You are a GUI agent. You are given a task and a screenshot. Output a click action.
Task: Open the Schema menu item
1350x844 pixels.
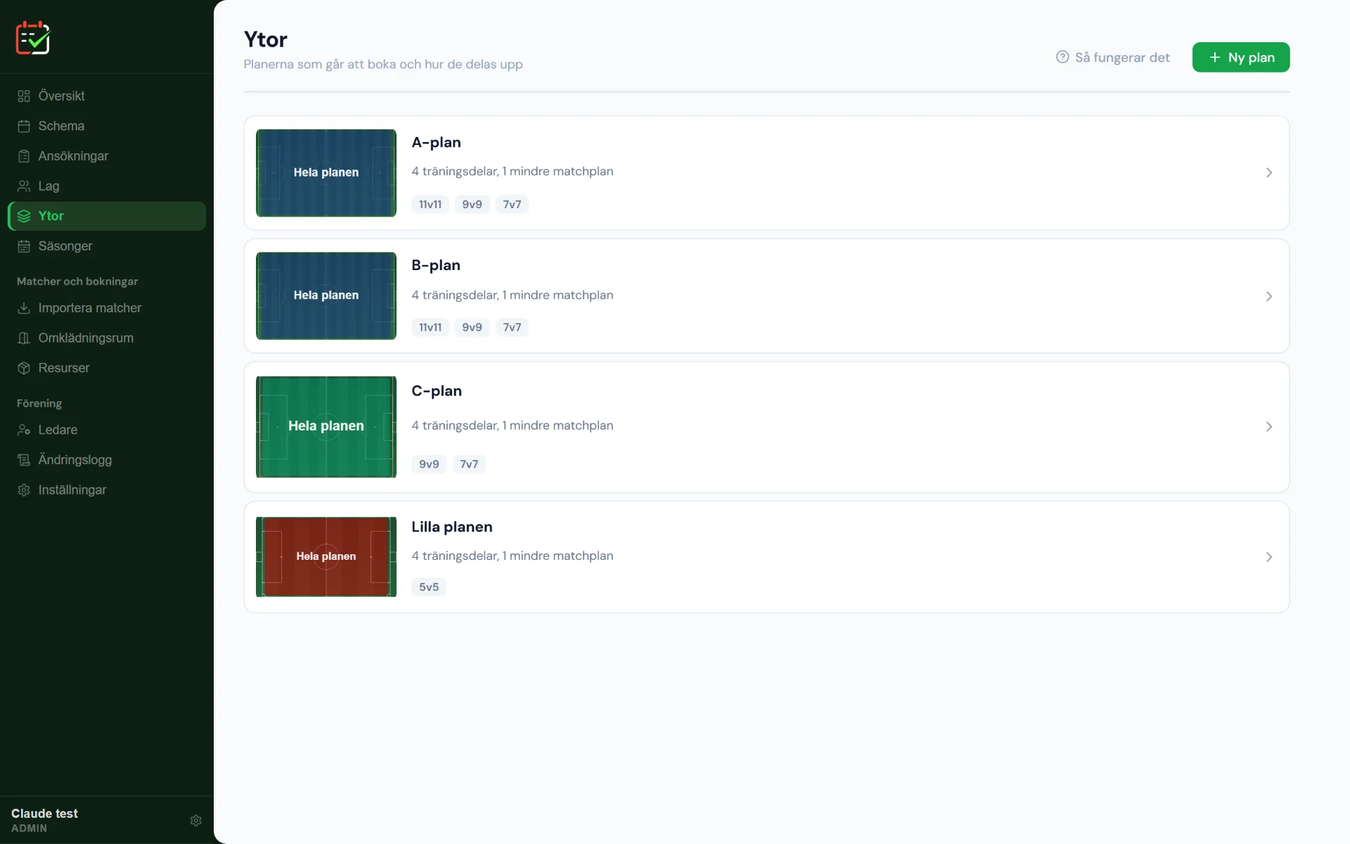pyautogui.click(x=107, y=126)
